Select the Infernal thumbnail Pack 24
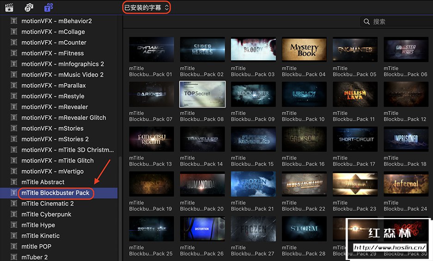Image resolution: width=433 pixels, height=261 pixels. click(x=406, y=184)
